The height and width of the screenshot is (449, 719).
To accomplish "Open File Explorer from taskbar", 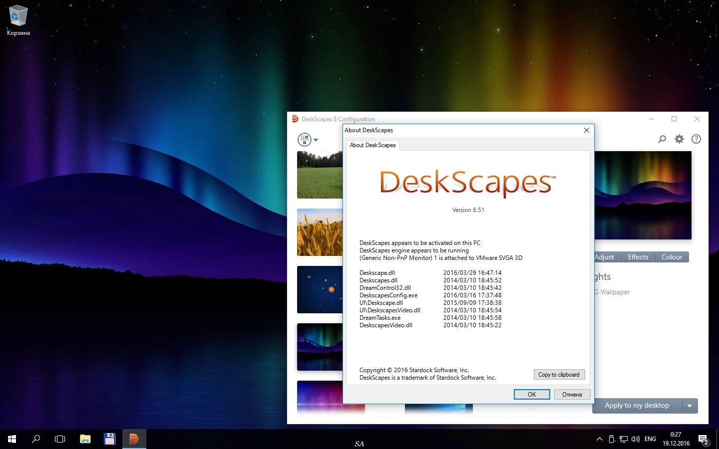I will coord(85,439).
